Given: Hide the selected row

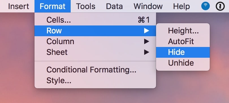Looking at the screenshot, I should (183, 52).
